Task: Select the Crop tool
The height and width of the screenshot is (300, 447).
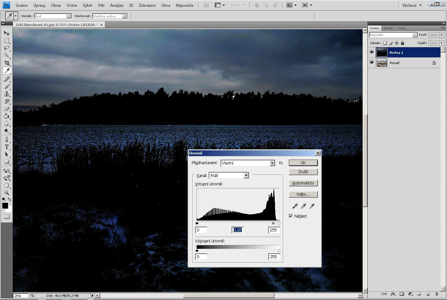Action: tap(6, 63)
